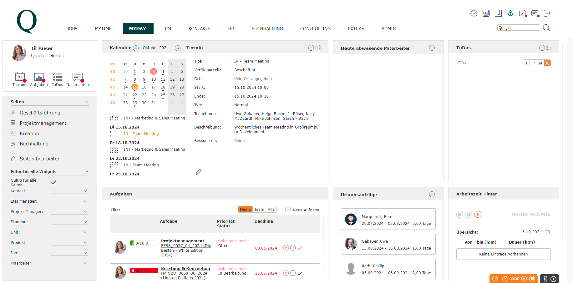Click the Neue Aufgabe button
The height and width of the screenshot is (283, 573).
[x=302, y=210]
